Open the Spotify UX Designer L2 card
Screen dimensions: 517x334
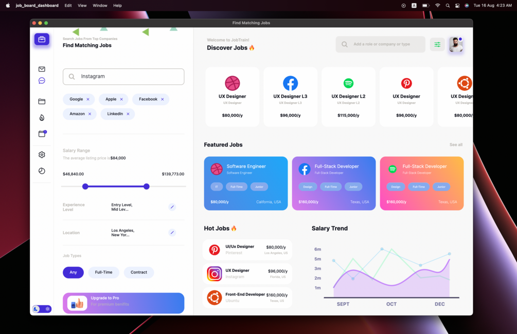click(348, 97)
